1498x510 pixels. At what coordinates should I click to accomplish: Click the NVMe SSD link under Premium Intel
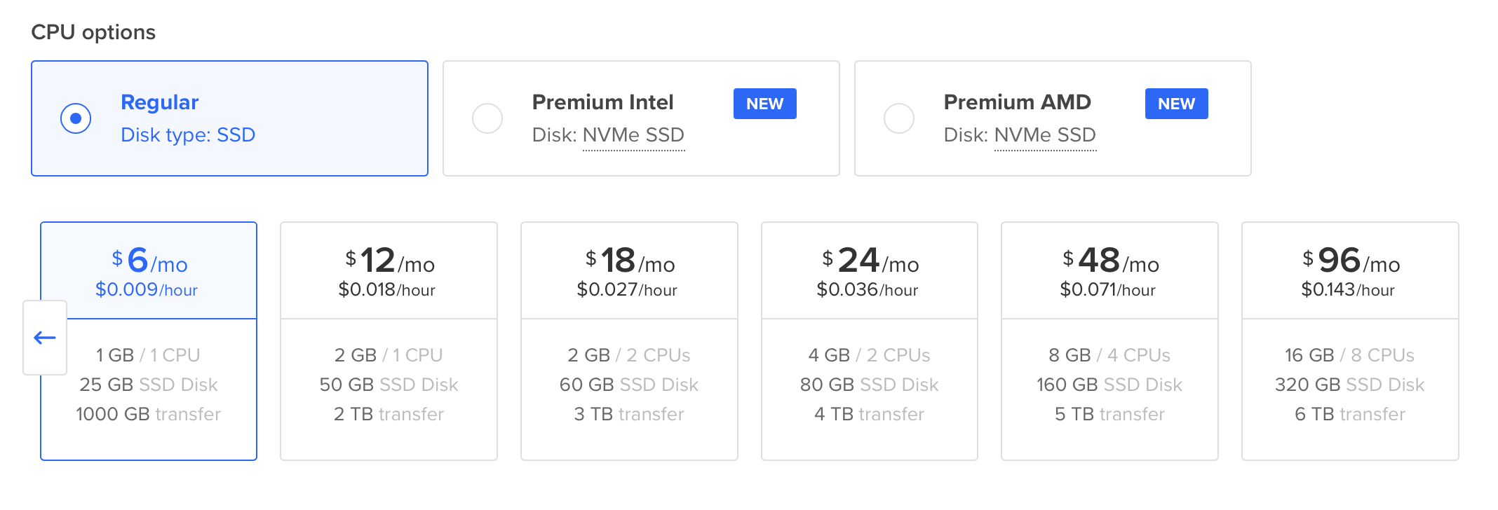coord(633,135)
